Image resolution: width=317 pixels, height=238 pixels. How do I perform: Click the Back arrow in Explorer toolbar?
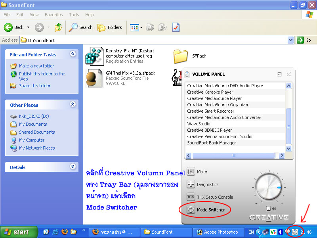click(x=8, y=27)
